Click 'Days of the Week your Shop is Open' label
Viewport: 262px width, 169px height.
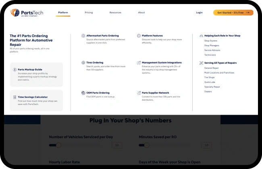(169, 162)
